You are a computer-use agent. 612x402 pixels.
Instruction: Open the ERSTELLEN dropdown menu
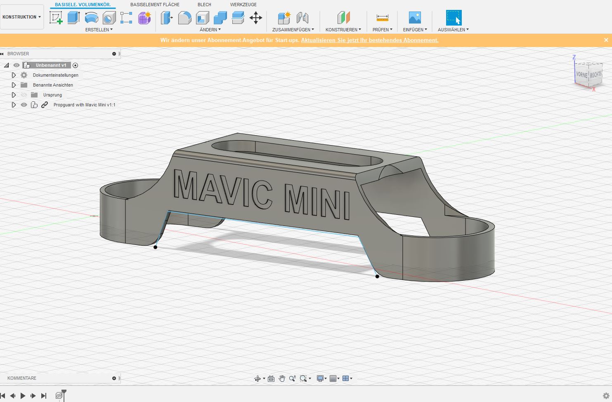tap(99, 30)
